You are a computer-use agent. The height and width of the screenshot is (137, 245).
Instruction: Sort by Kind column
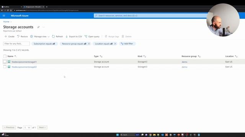[142, 56]
